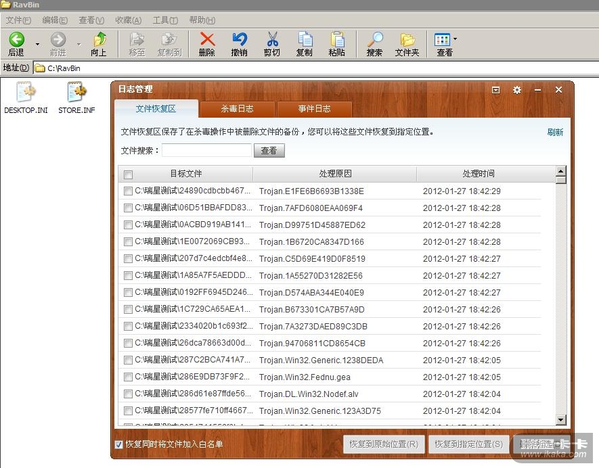This screenshot has height=468, width=599.
Task: Click the Paste (粘贴) toolbar icon
Action: point(337,39)
